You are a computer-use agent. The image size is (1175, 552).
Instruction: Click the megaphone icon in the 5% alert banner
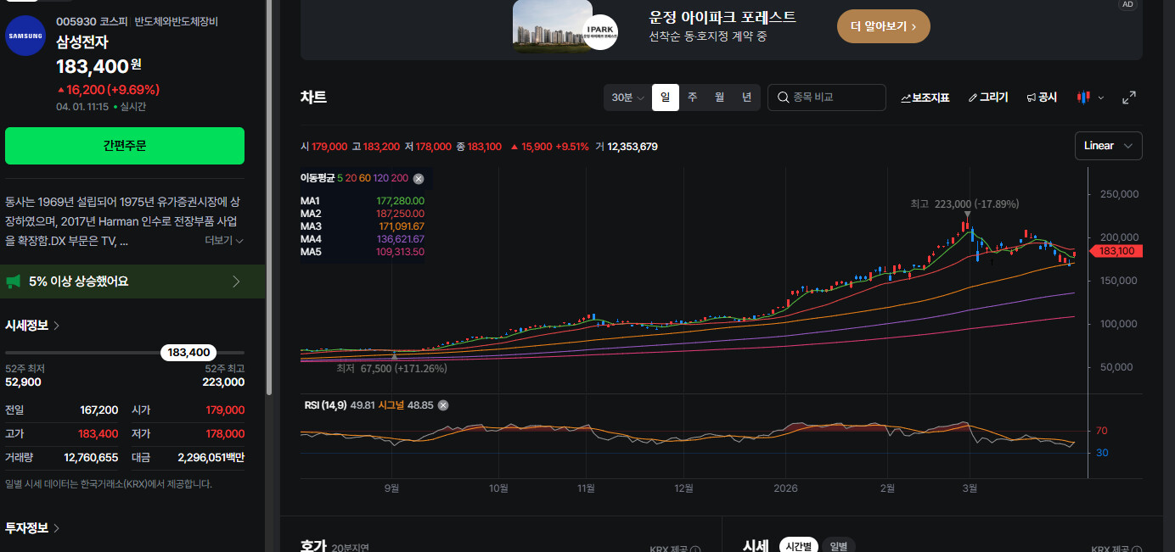point(14,282)
